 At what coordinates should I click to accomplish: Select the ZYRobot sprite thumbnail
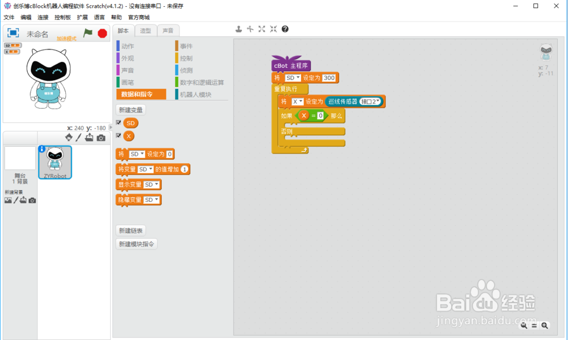pyautogui.click(x=54, y=161)
